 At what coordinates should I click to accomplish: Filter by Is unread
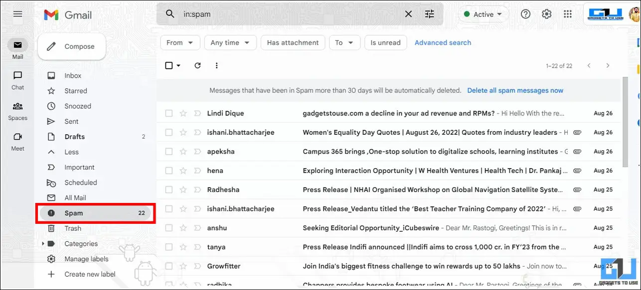[x=386, y=43]
